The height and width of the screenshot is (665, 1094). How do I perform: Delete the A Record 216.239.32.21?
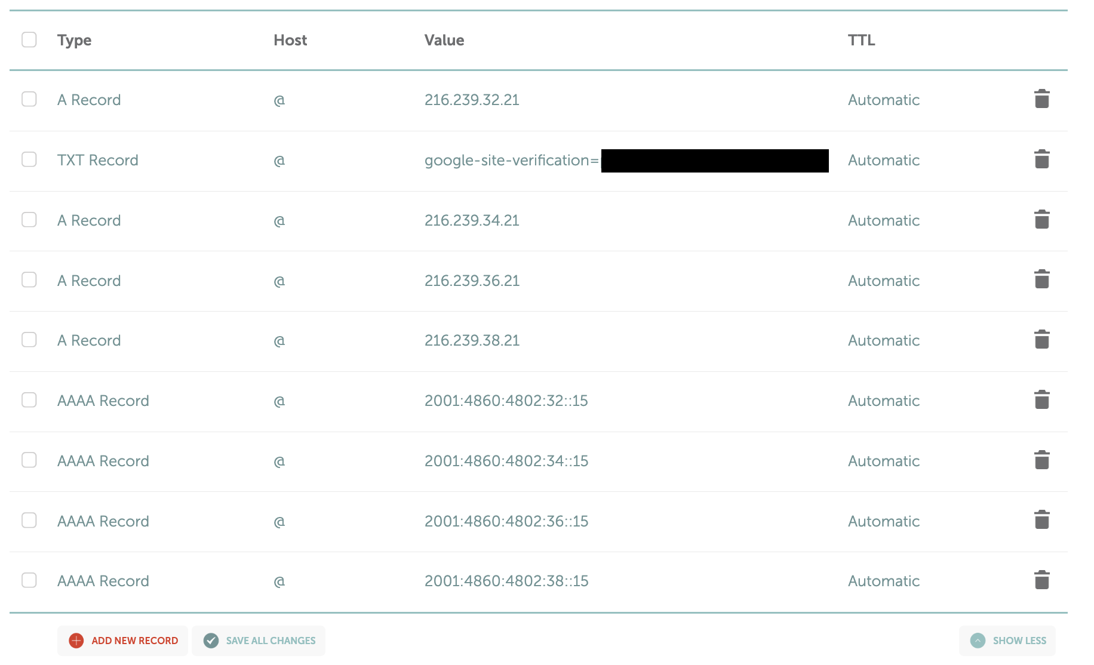(1041, 99)
